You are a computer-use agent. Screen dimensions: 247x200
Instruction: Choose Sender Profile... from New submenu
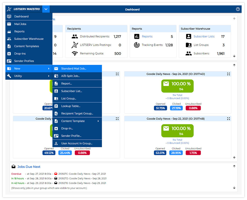pyautogui.click(x=77, y=136)
